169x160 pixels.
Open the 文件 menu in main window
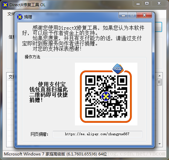coord(11,14)
